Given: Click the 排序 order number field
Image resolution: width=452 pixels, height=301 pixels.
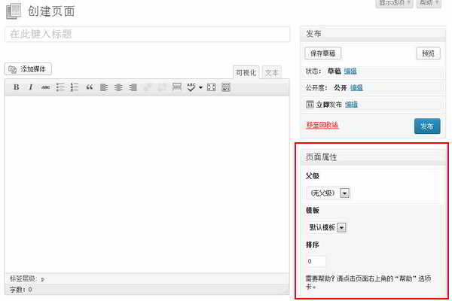Looking at the screenshot, I should 316,261.
